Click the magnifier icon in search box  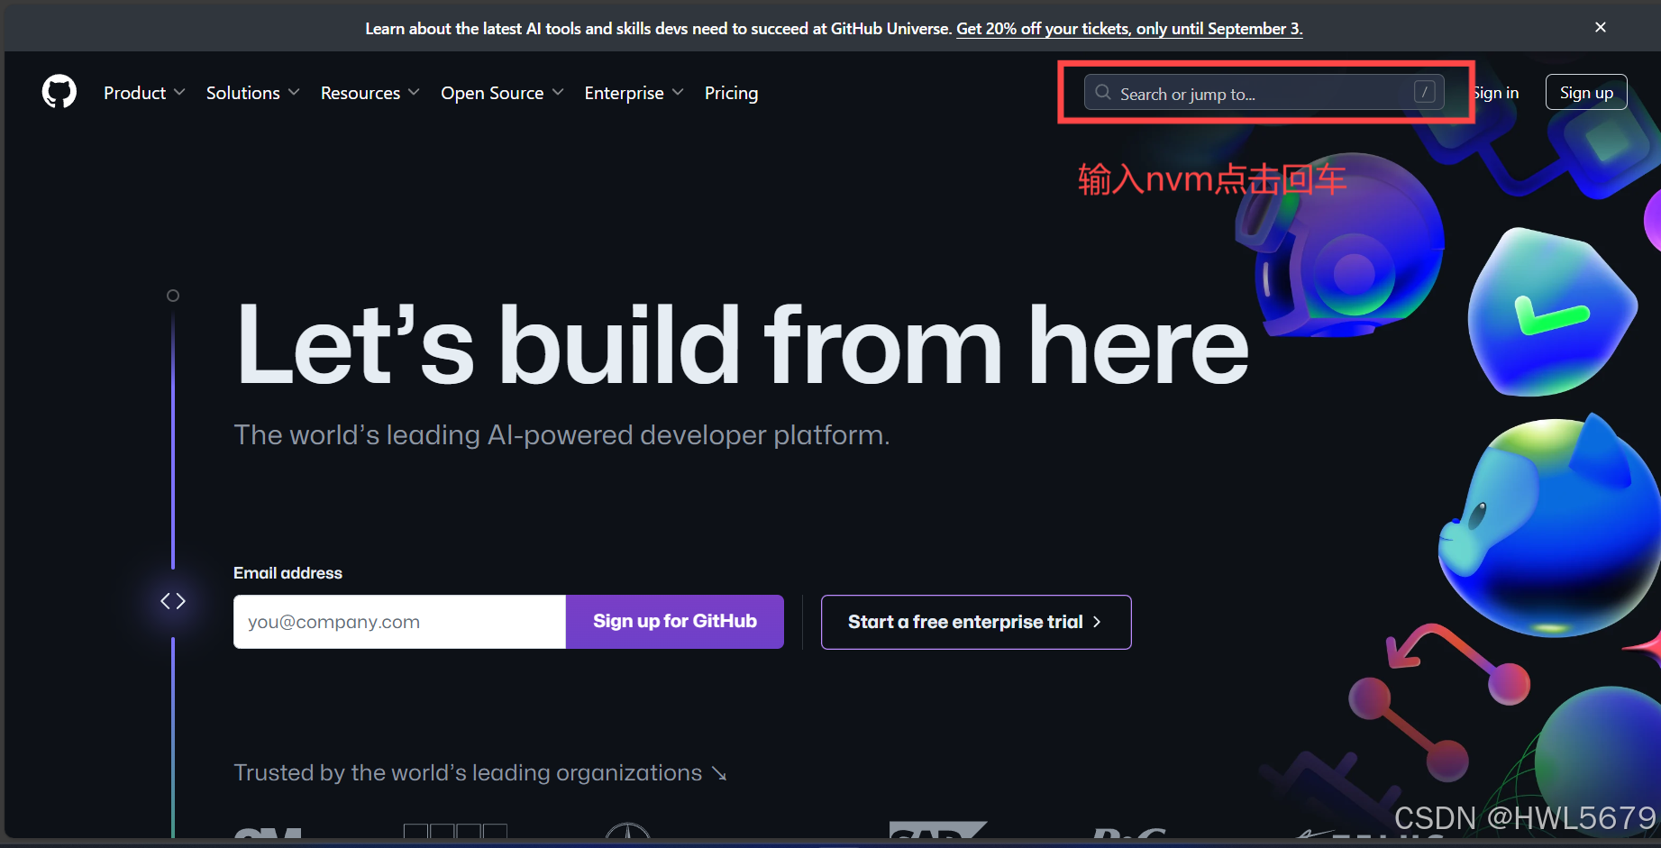[x=1102, y=92]
